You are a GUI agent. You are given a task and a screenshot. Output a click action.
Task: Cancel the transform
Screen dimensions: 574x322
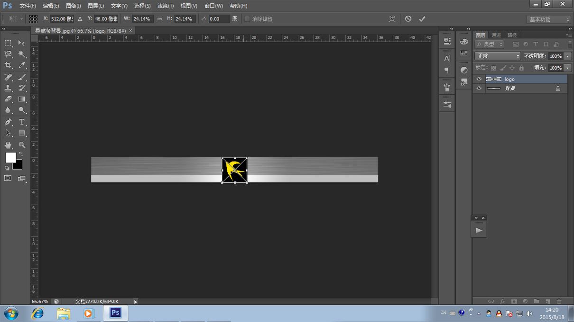coord(408,19)
